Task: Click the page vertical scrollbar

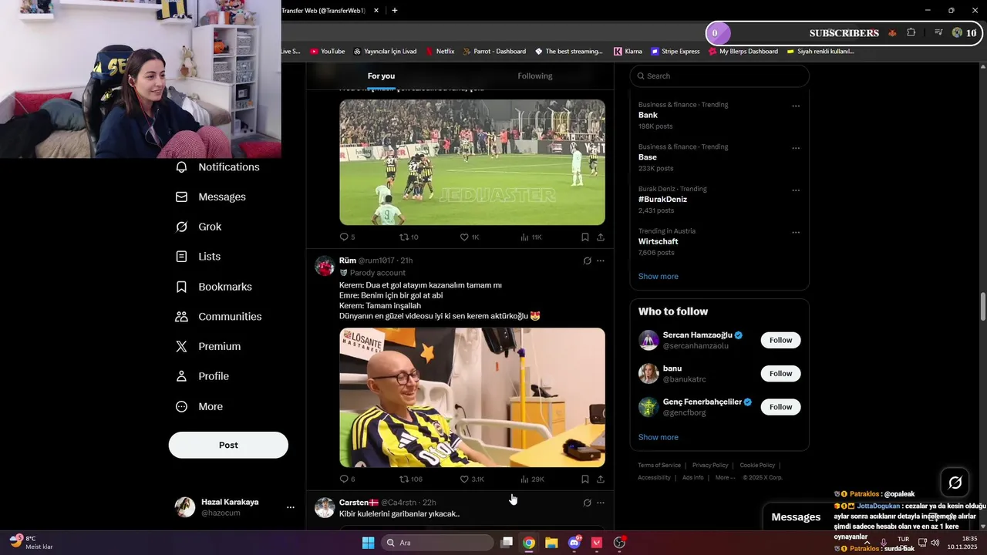Action: [983, 306]
